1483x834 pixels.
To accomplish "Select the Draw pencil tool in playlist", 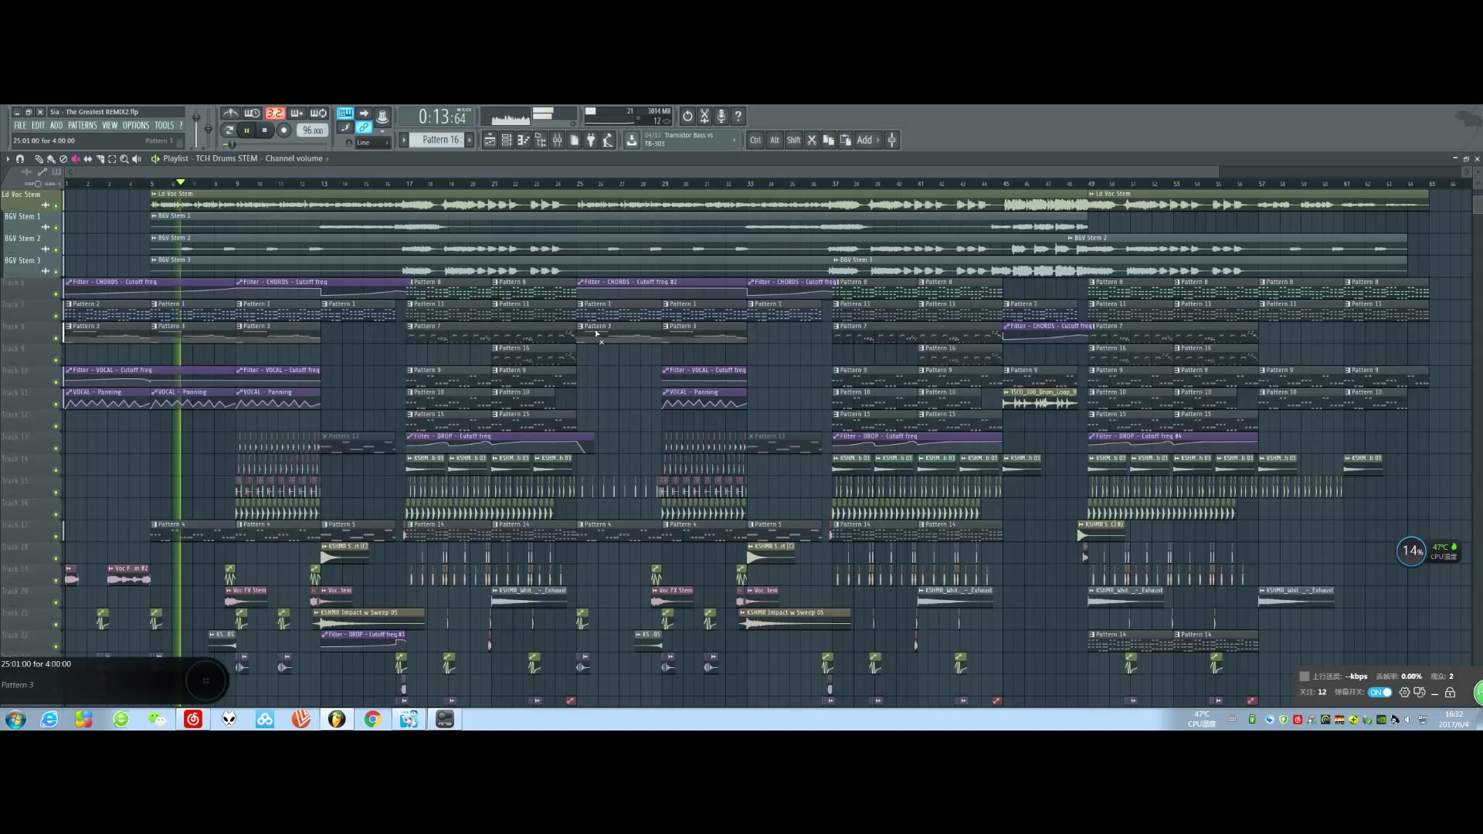I will click(x=39, y=159).
